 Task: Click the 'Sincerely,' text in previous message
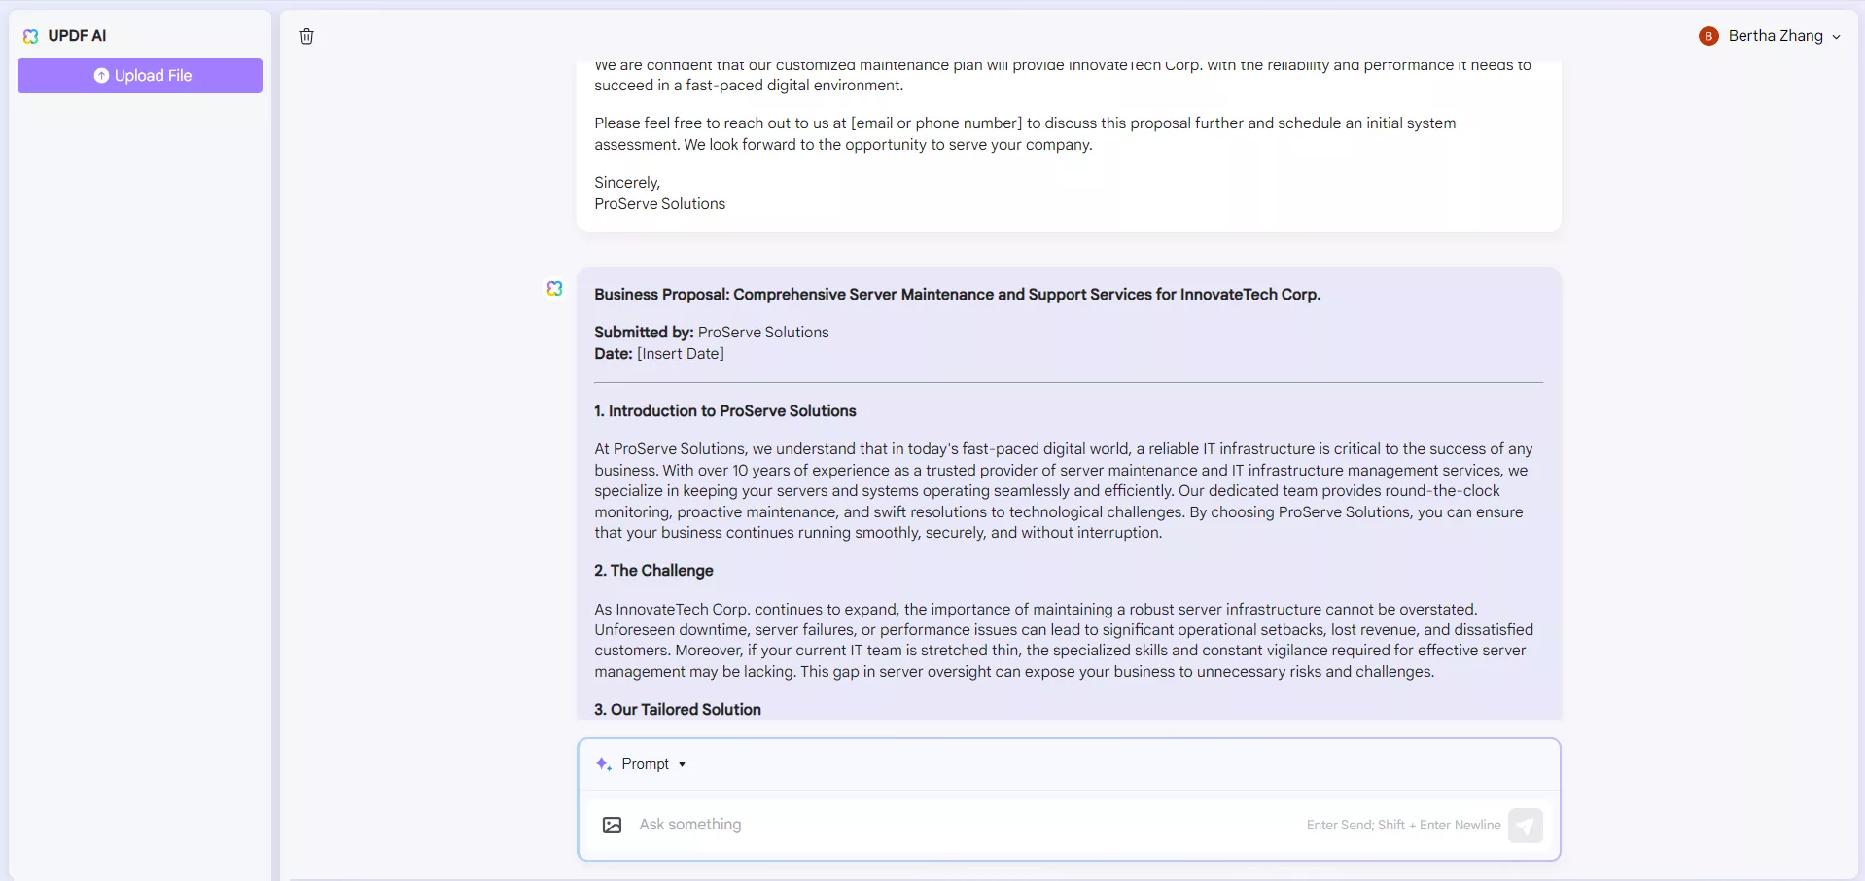point(627,183)
